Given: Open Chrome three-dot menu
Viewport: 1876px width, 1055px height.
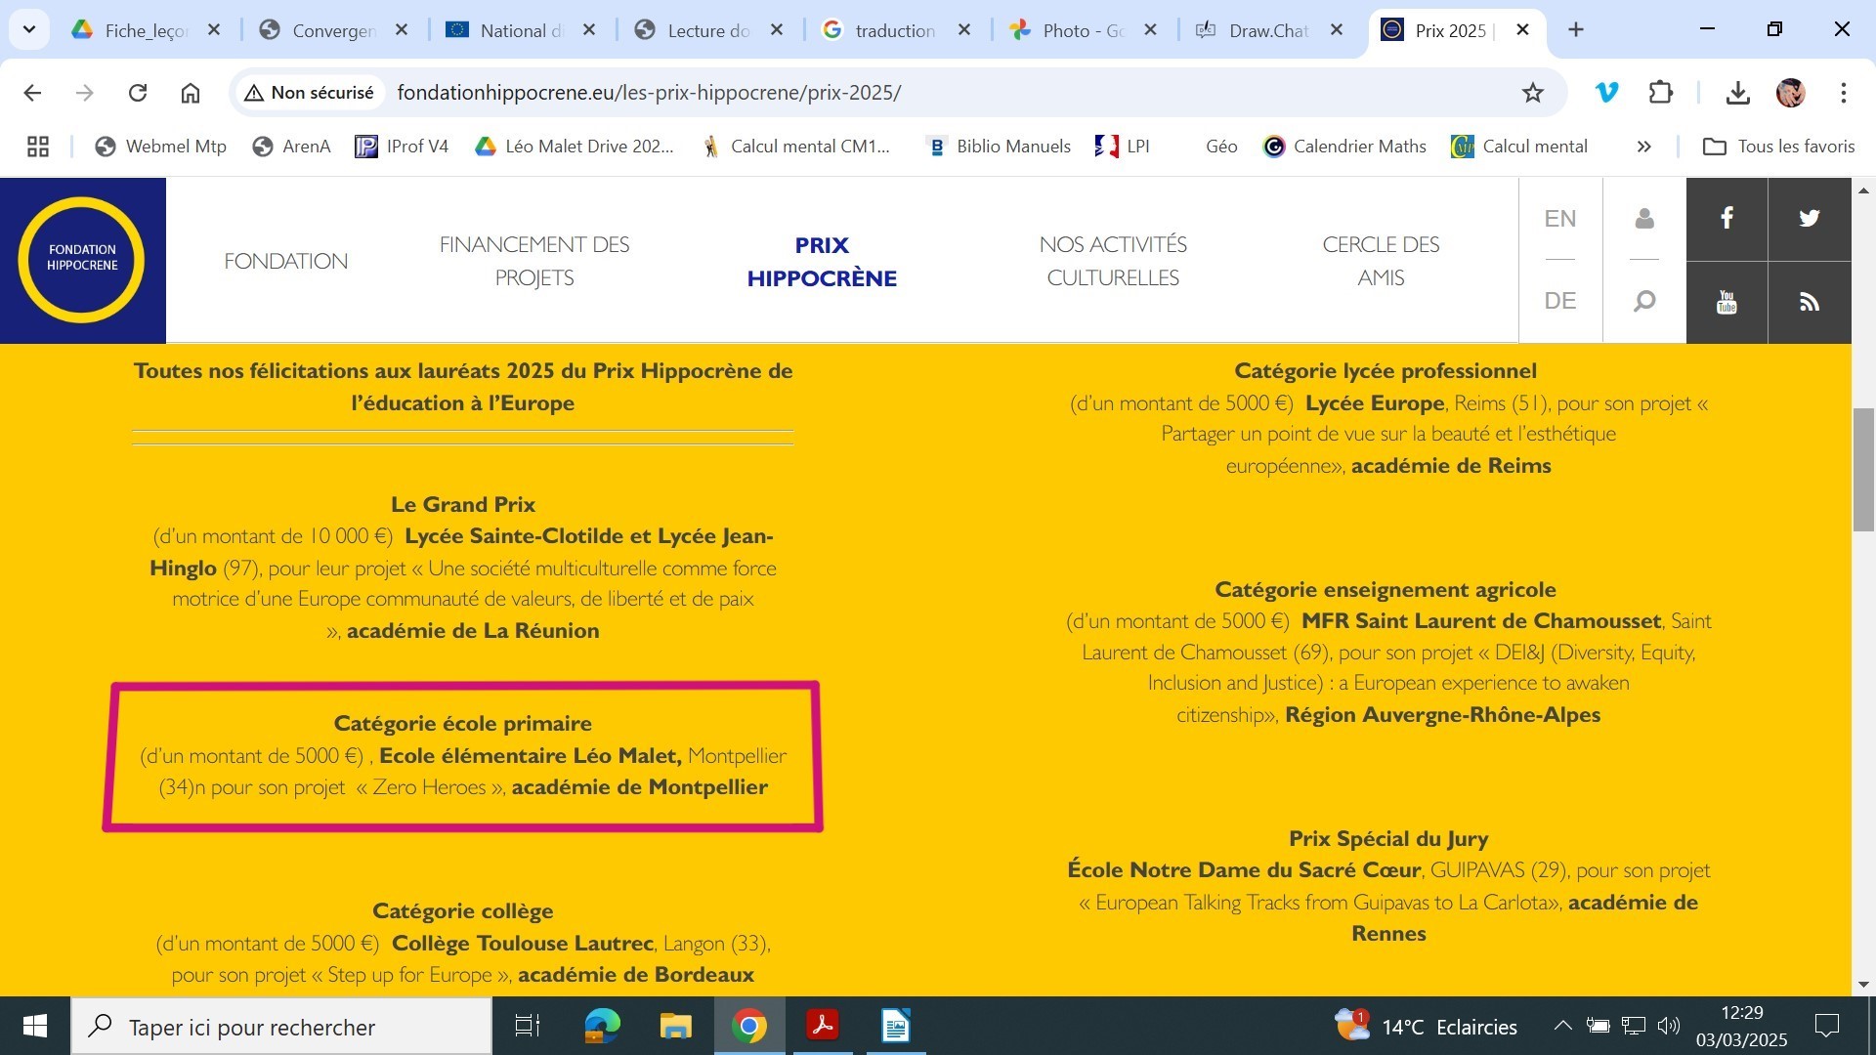Looking at the screenshot, I should (x=1843, y=93).
